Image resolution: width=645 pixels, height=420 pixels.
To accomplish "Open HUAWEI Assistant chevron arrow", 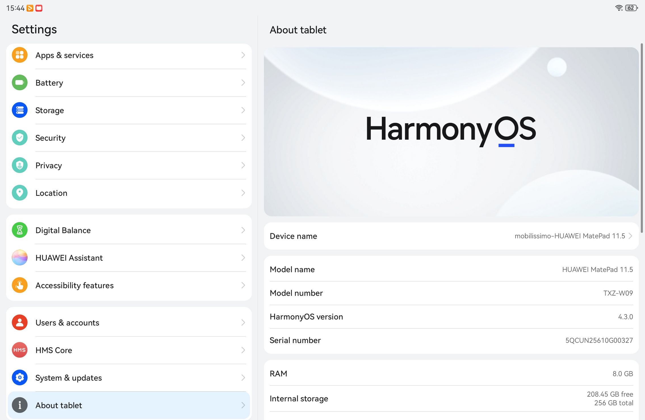I will pos(243,258).
